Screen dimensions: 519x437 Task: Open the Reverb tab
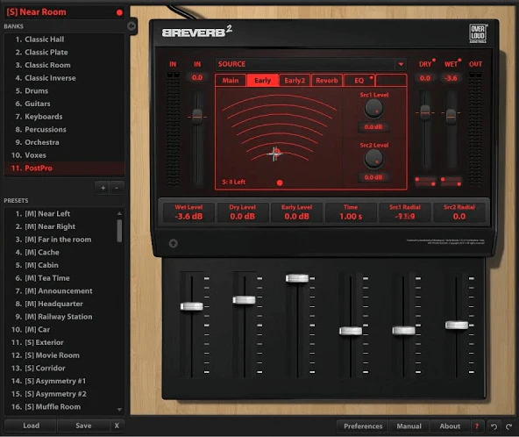(x=327, y=81)
